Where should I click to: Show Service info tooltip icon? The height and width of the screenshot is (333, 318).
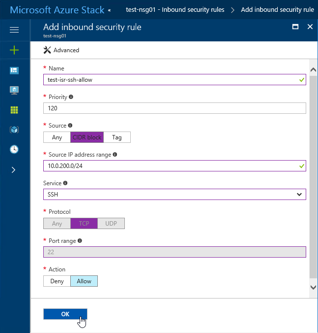click(x=65, y=183)
